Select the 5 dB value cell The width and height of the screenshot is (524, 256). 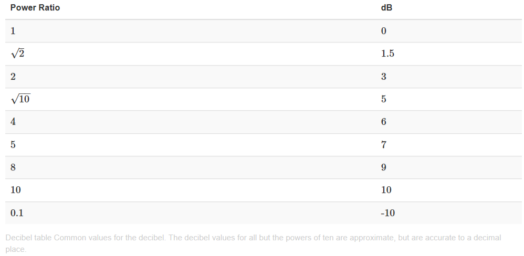coord(384,99)
